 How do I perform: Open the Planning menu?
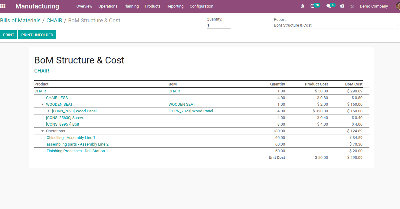coord(131,6)
